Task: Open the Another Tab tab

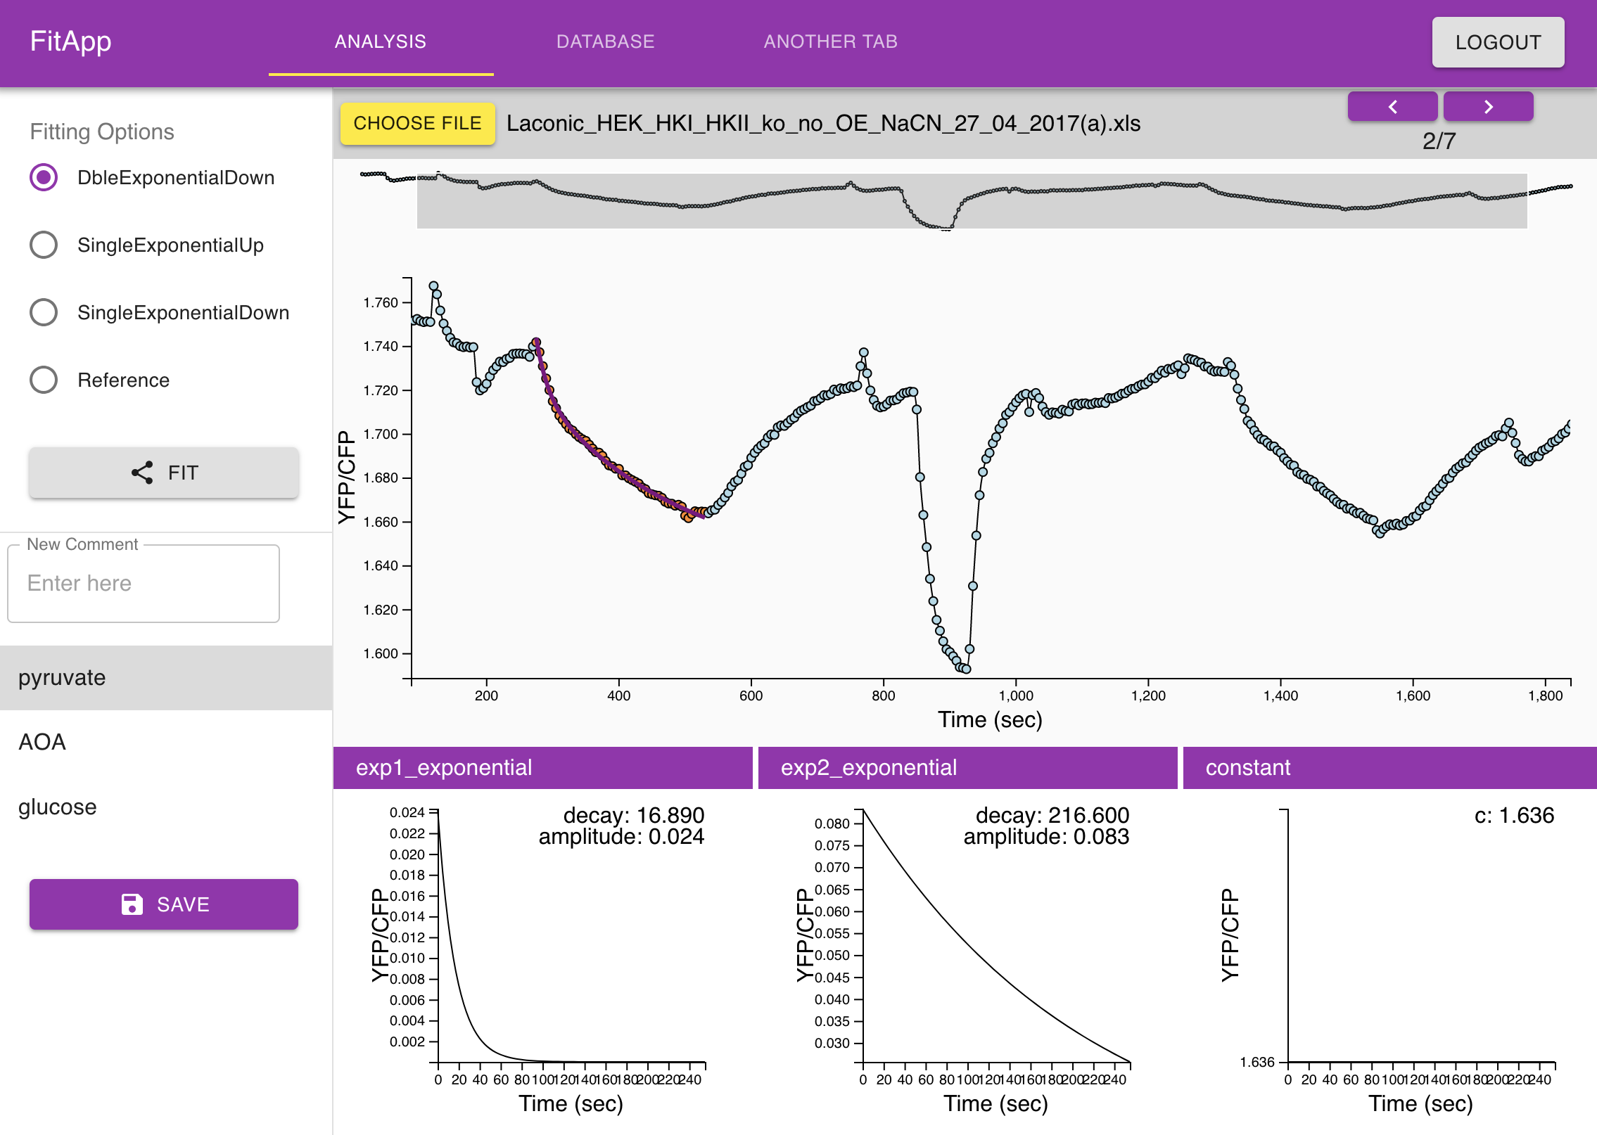Action: click(x=830, y=41)
